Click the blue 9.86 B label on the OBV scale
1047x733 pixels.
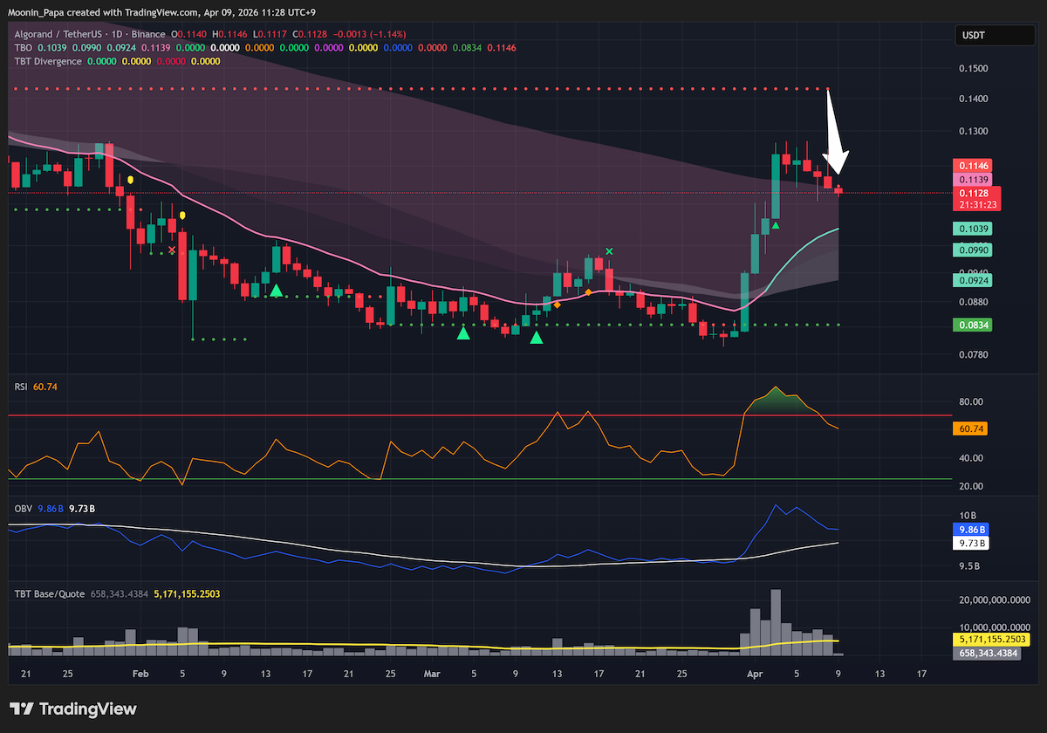point(972,529)
